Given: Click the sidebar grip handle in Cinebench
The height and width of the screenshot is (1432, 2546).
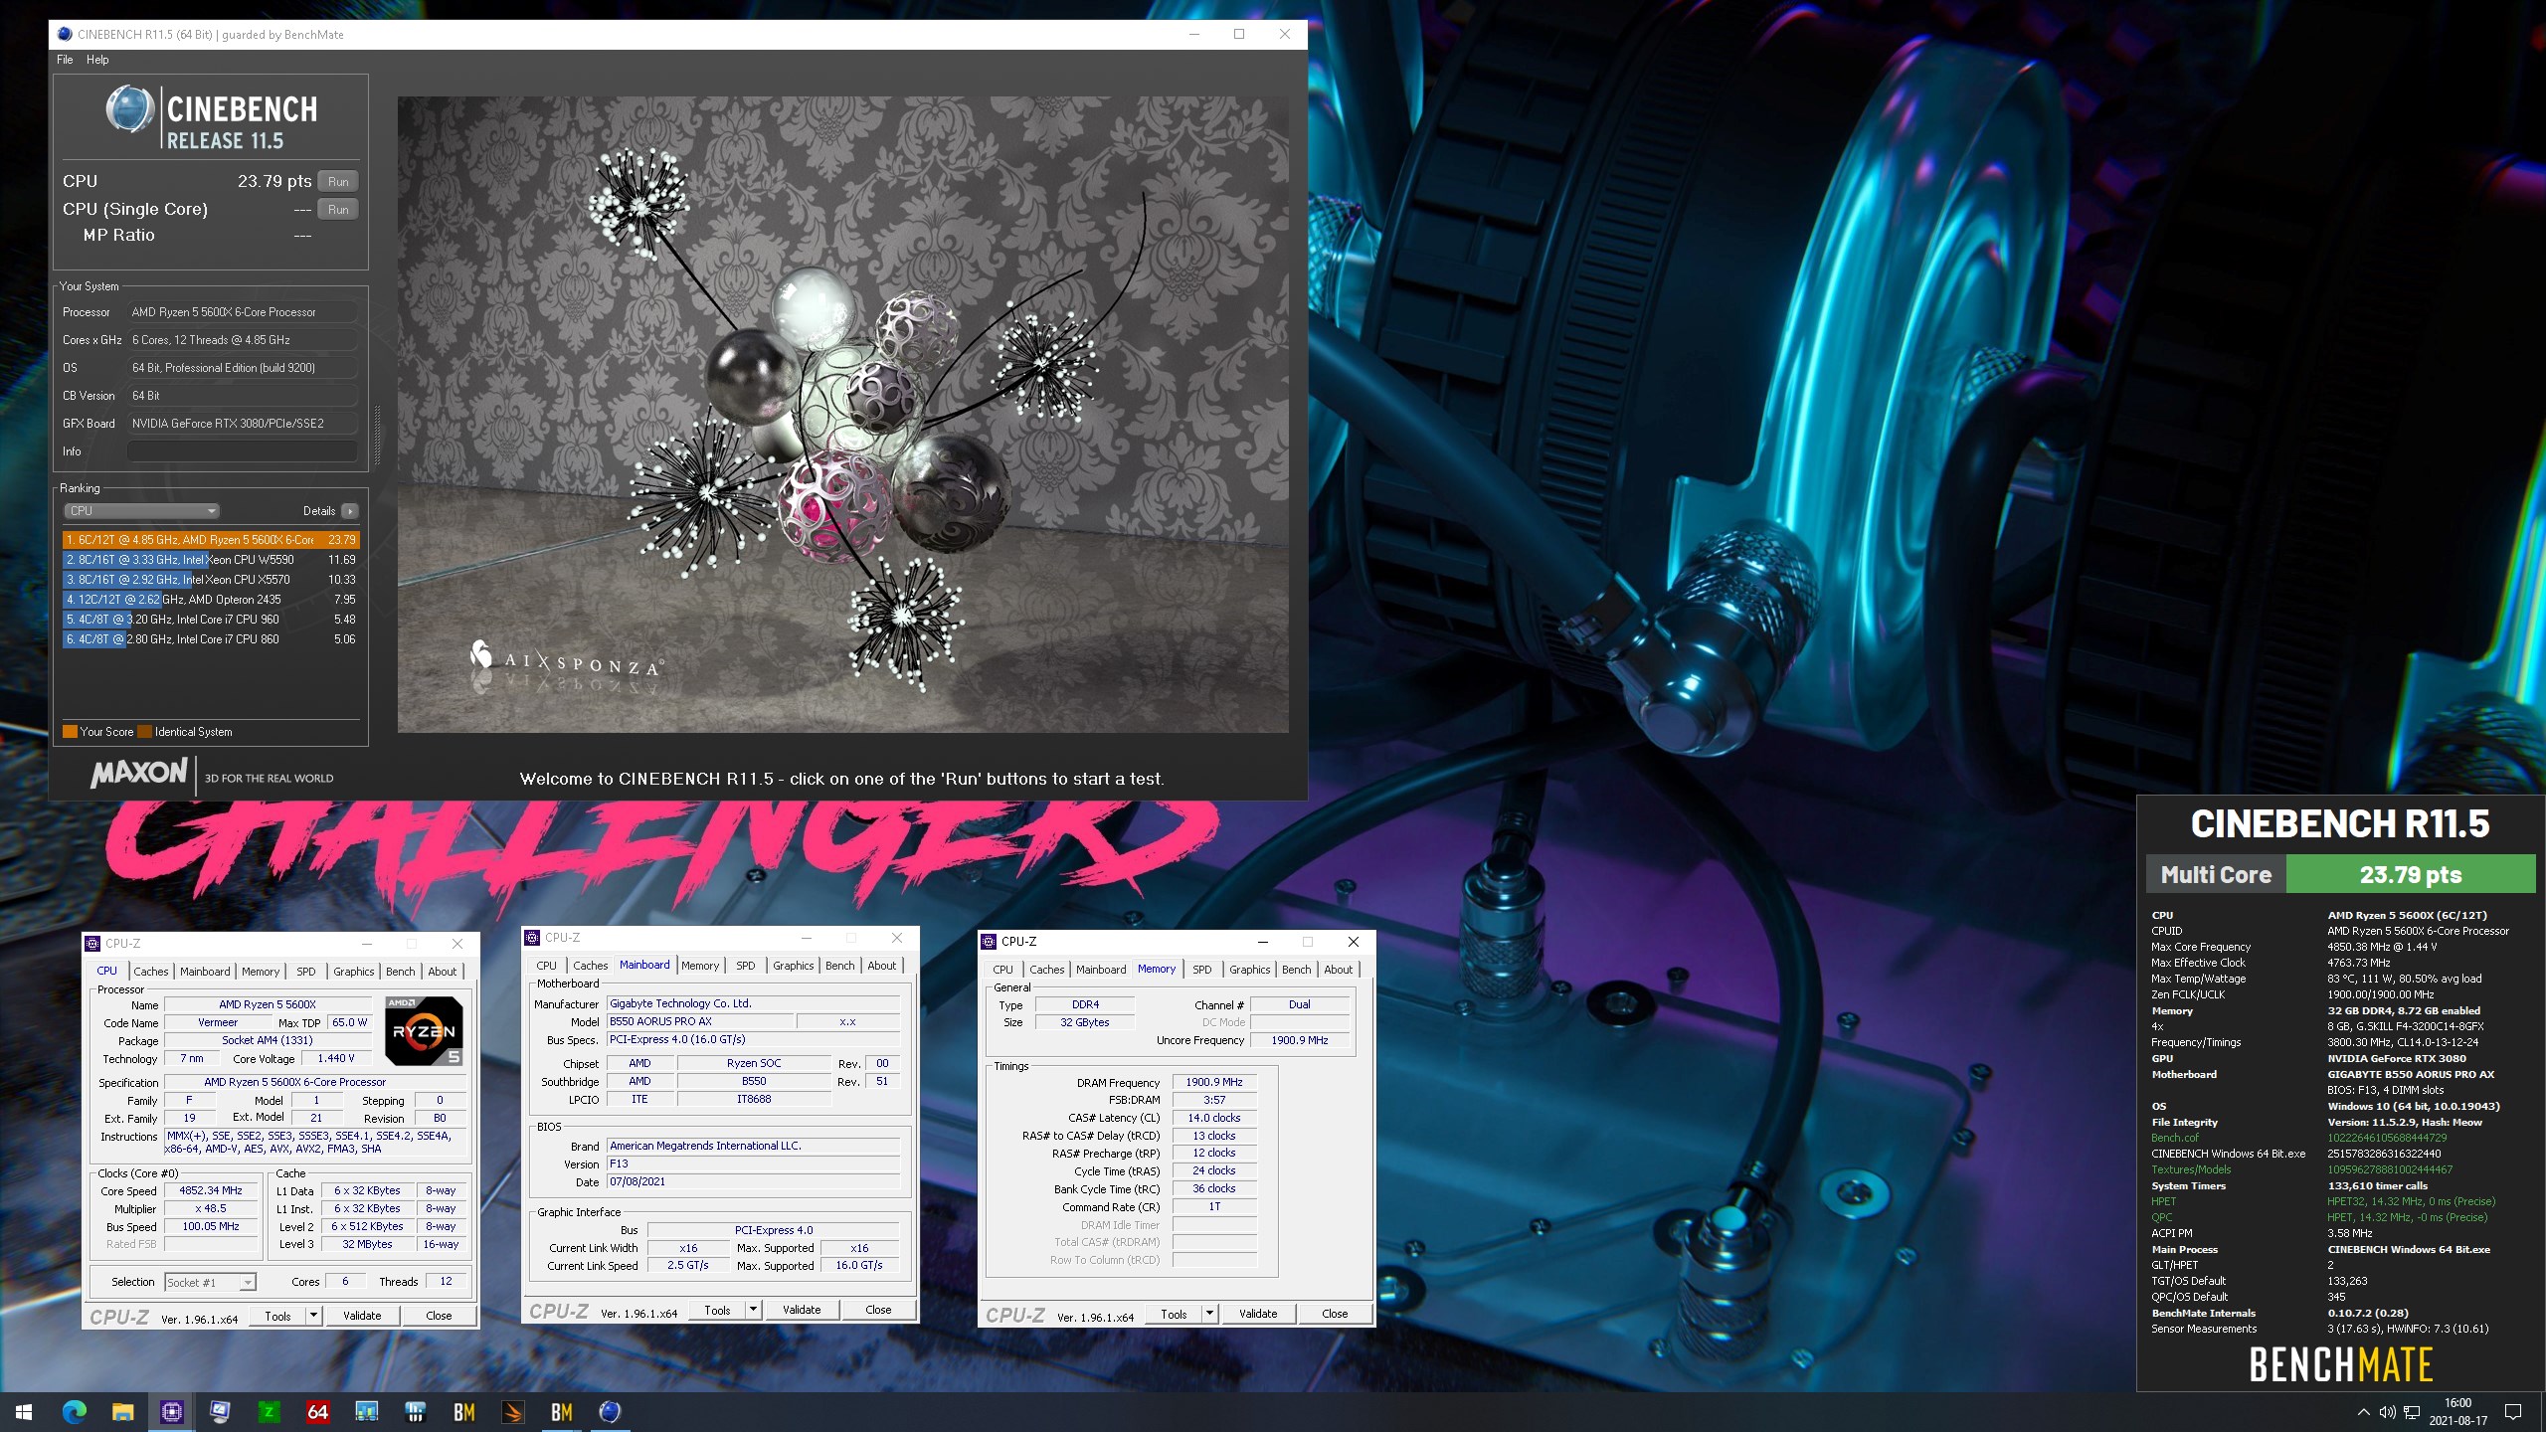Looking at the screenshot, I should point(377,436).
